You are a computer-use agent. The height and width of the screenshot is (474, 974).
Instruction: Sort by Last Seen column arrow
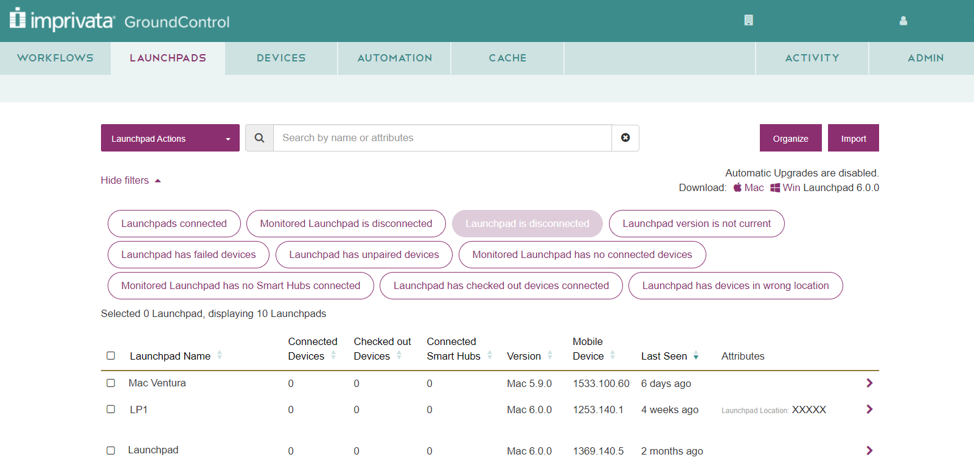(696, 356)
